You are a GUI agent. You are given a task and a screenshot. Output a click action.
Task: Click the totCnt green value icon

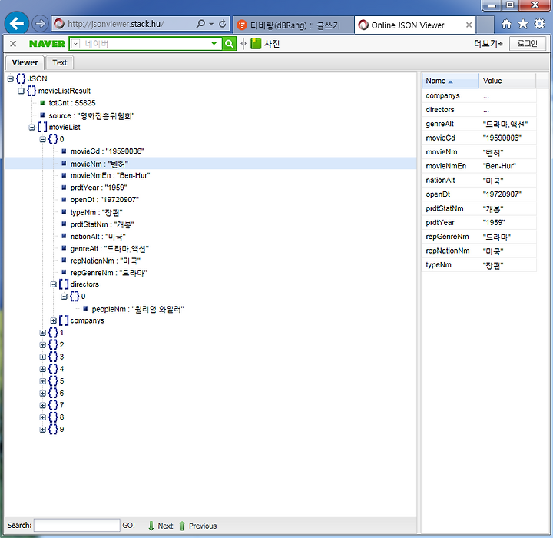[42, 103]
